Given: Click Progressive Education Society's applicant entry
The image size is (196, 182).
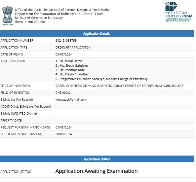Looking at the screenshot, I should (101, 79).
